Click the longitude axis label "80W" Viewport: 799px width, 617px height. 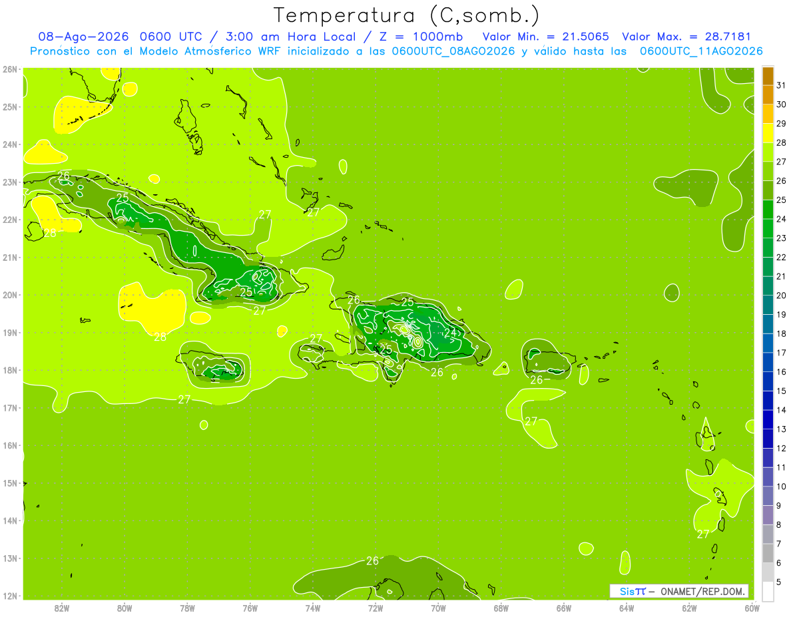tap(124, 608)
